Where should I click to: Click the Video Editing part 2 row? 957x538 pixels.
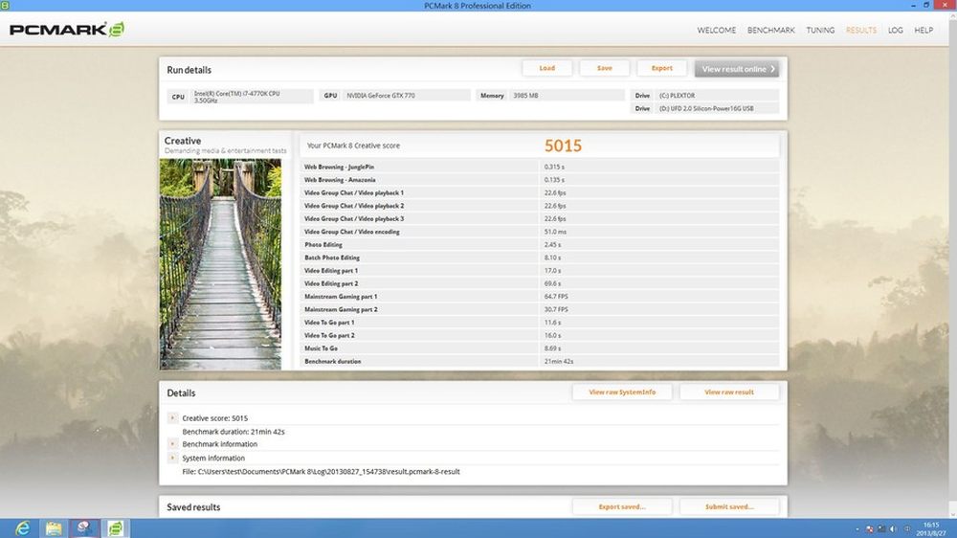[540, 283]
